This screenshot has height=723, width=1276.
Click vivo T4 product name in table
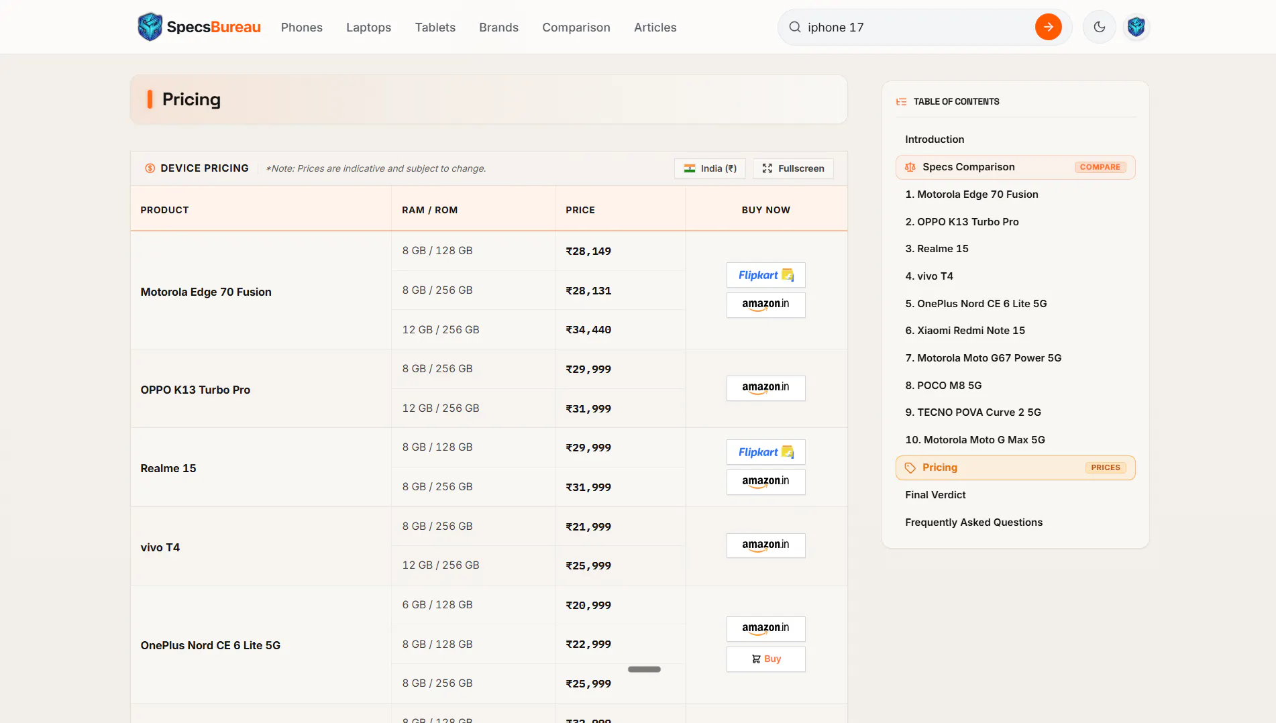pyautogui.click(x=160, y=547)
